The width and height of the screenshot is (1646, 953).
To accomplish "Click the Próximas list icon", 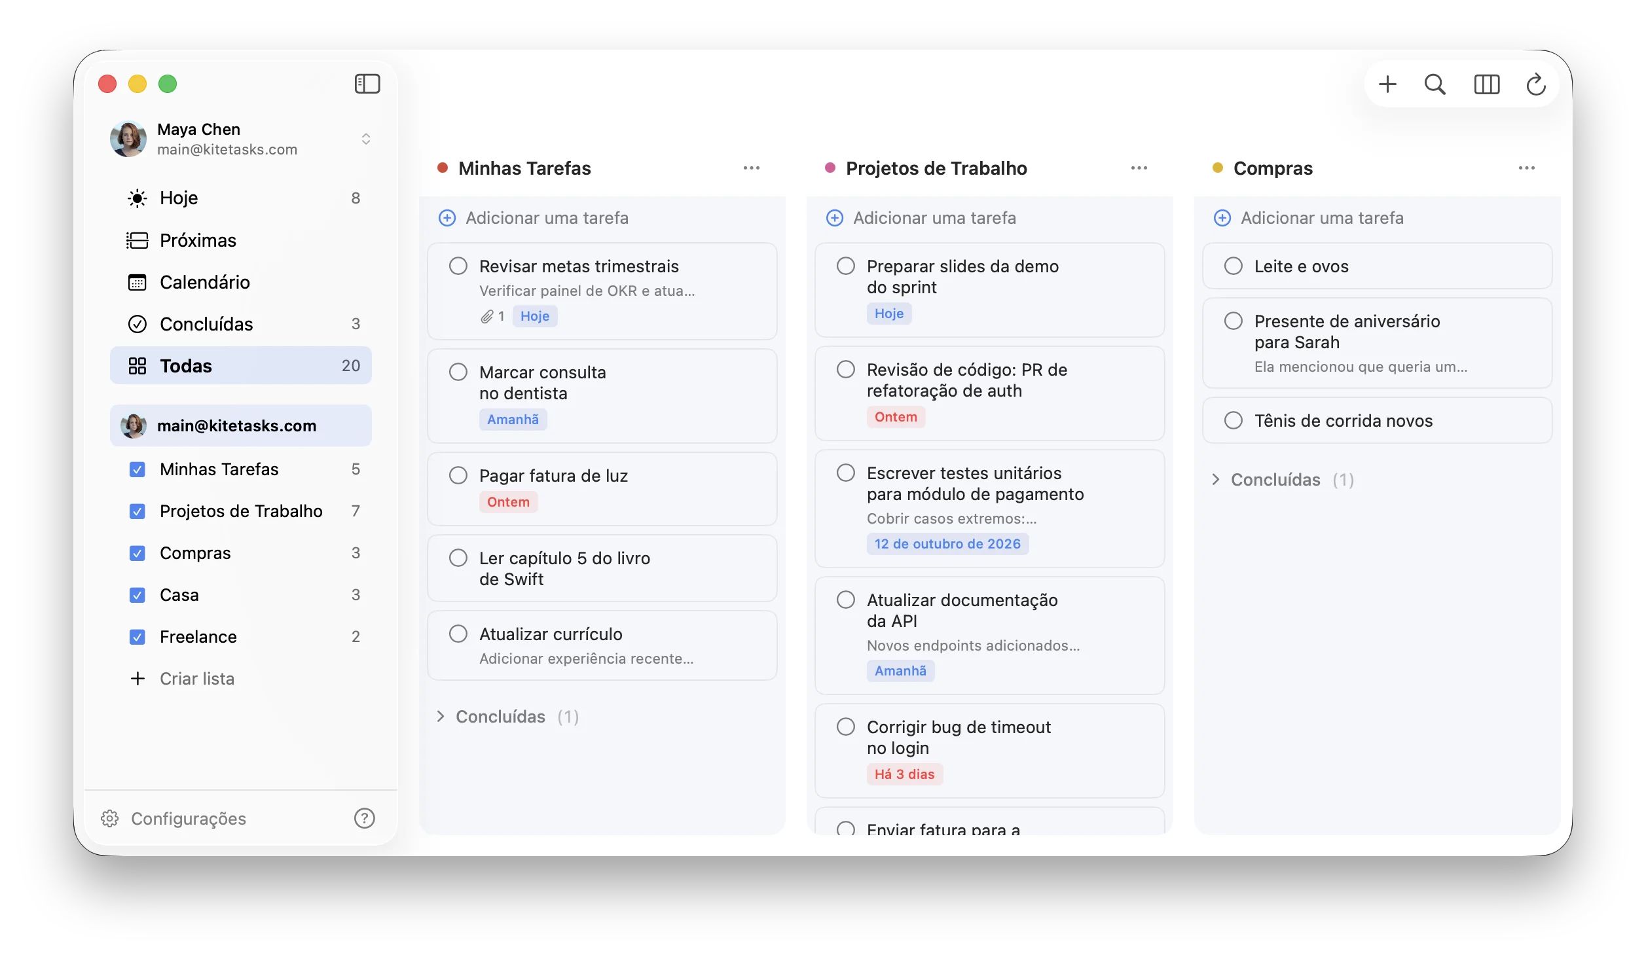I will click(x=137, y=240).
